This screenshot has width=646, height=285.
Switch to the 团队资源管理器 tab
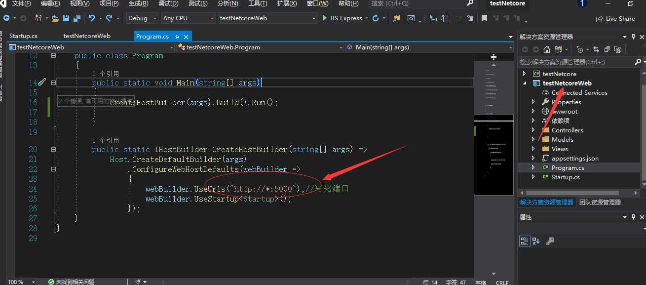[600, 202]
